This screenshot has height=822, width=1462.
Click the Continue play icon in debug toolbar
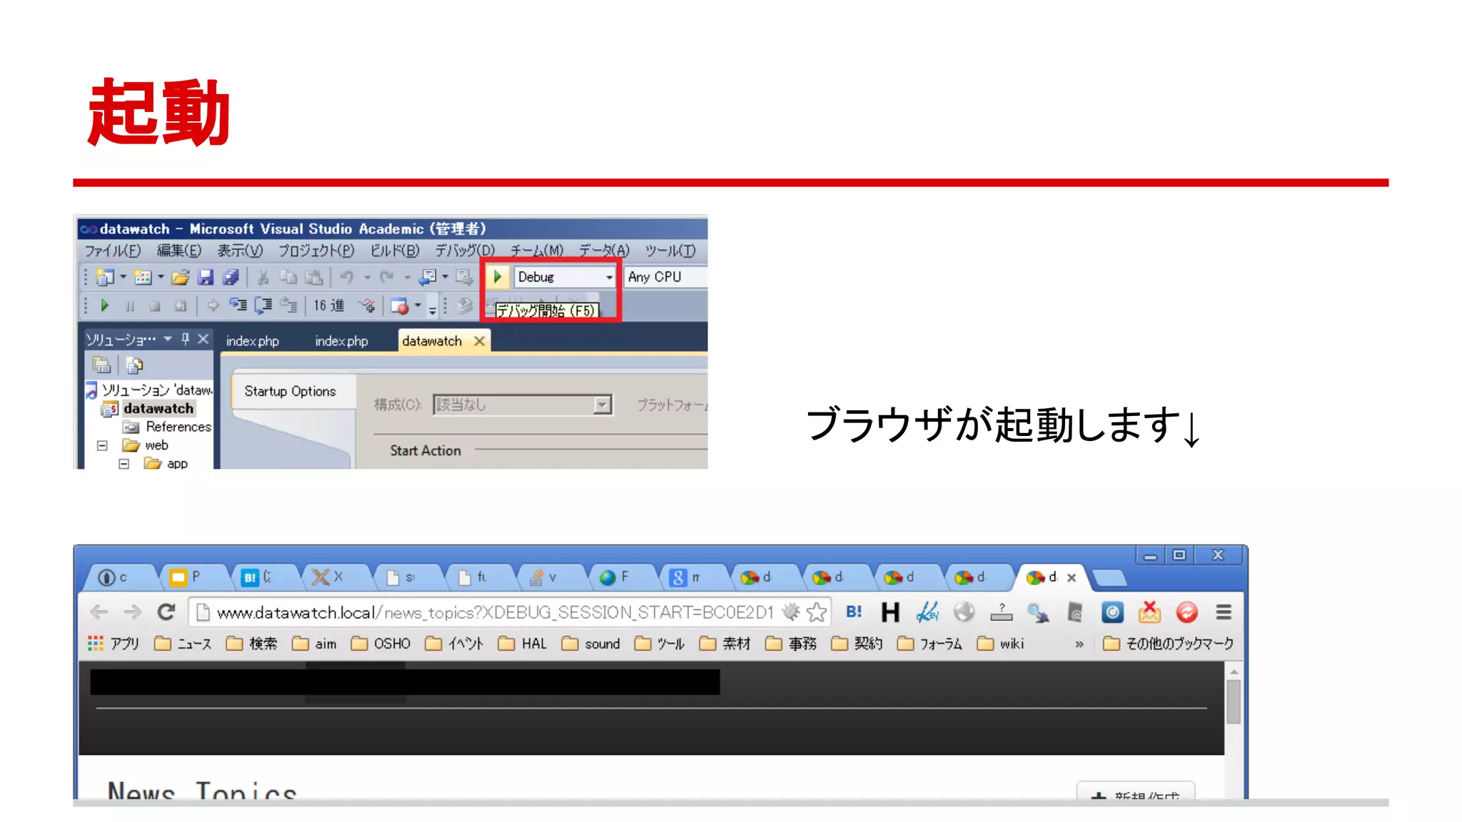coord(104,306)
